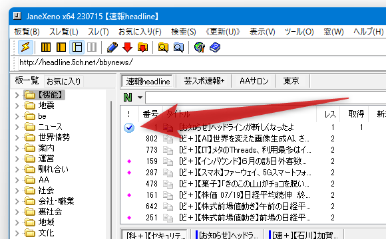Click the document icon of thread 642

tap(168, 206)
